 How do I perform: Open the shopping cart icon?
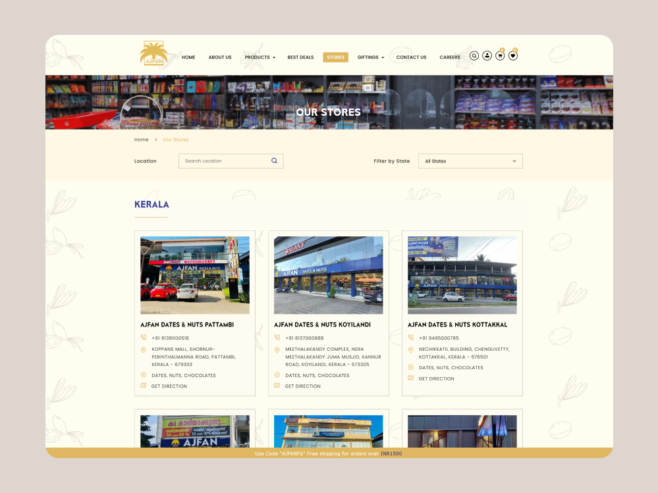click(500, 56)
